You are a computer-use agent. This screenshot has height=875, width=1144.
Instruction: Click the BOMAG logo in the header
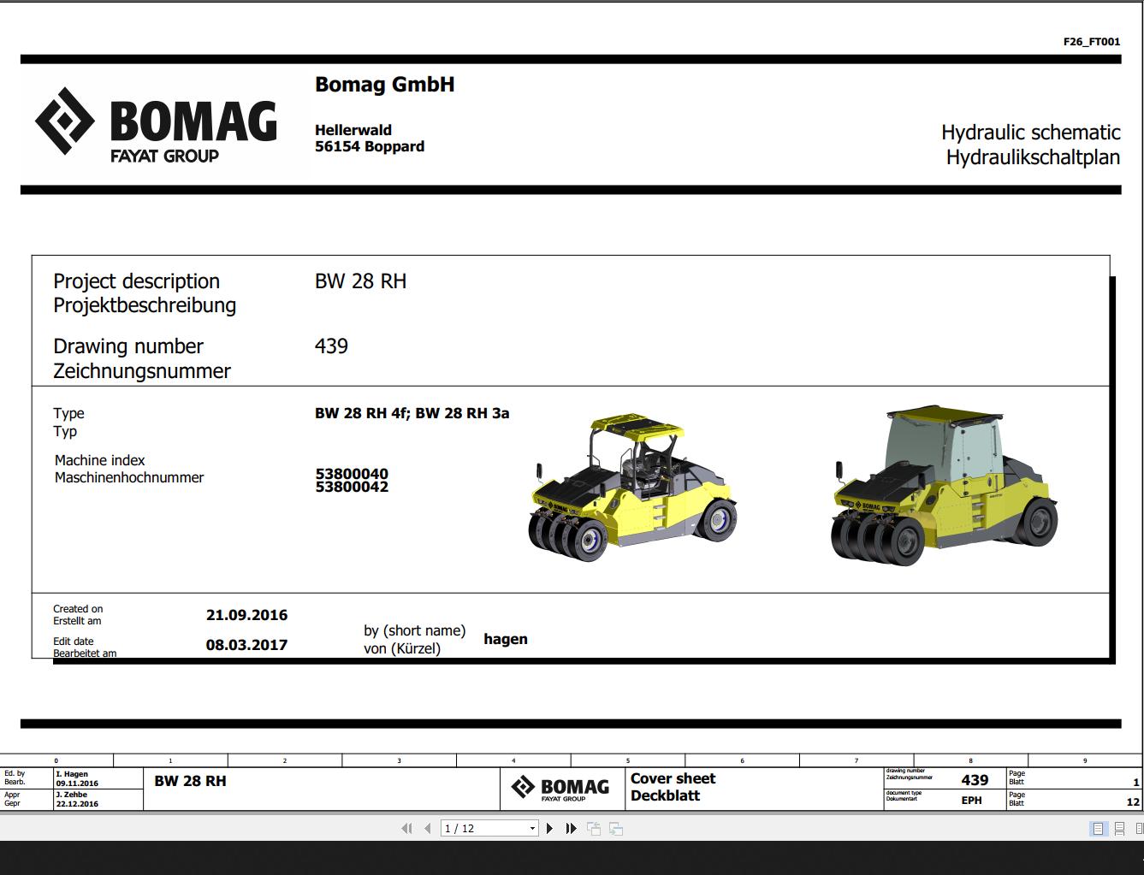pyautogui.click(x=156, y=125)
